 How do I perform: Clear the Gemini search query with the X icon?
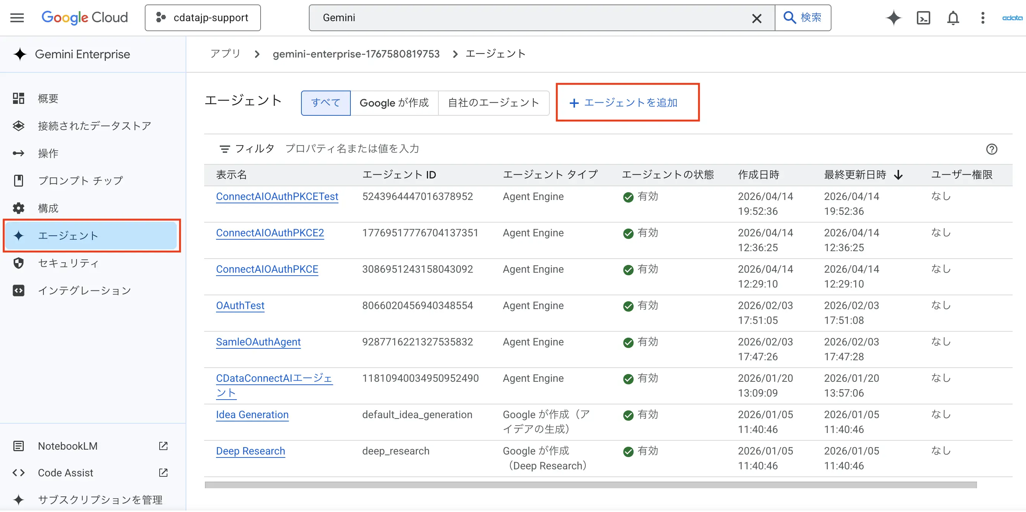pos(757,17)
